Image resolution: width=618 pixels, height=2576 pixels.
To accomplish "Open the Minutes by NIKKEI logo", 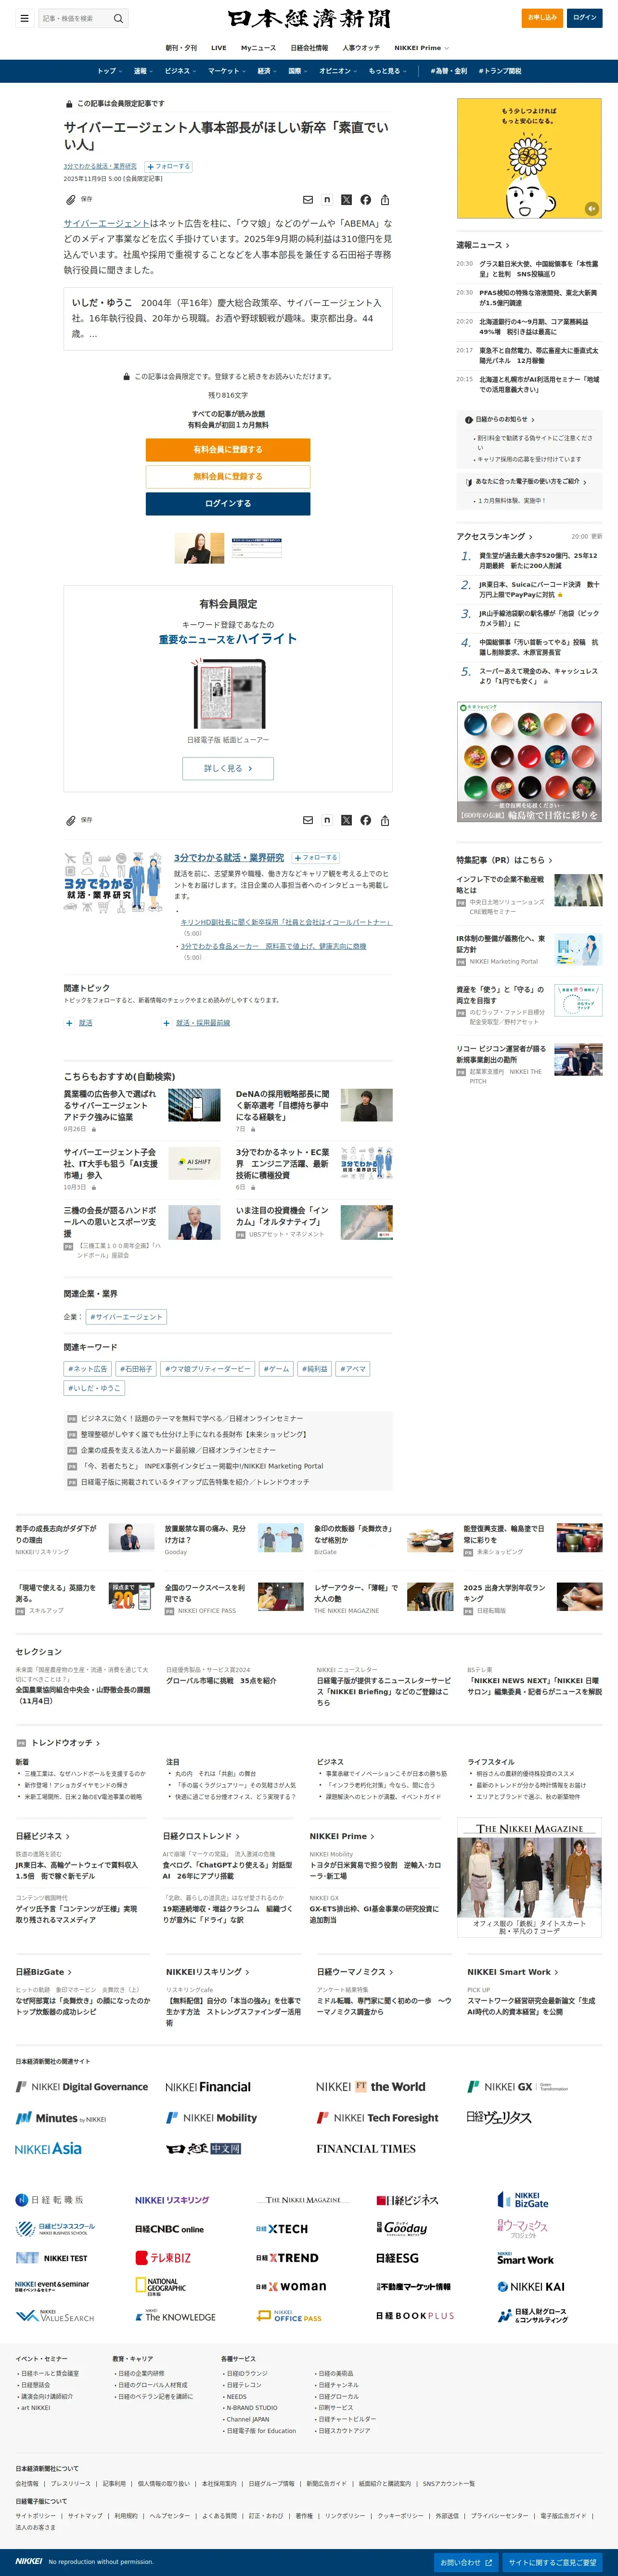I will [x=61, y=2118].
